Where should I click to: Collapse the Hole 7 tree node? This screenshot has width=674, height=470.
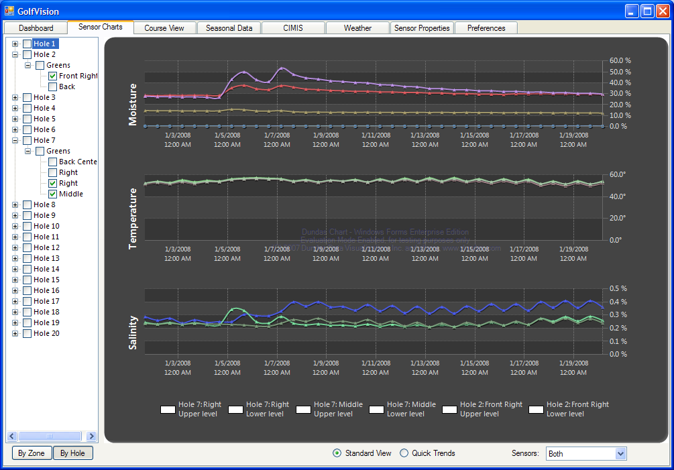15,141
